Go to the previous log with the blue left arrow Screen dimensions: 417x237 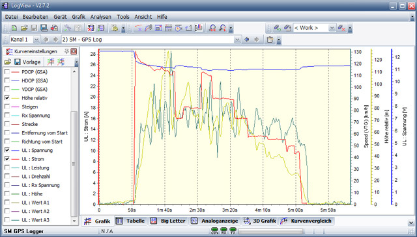point(247,40)
